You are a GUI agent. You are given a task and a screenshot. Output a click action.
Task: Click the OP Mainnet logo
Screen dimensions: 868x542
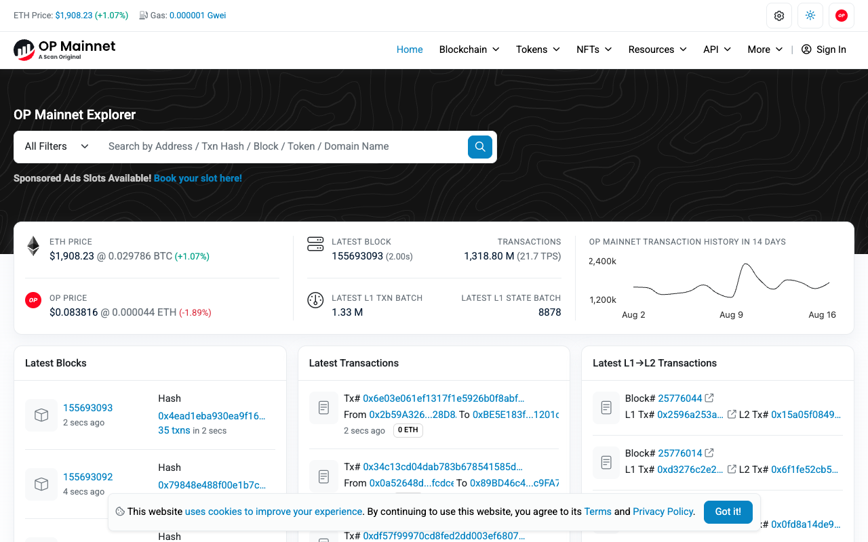[x=64, y=49]
